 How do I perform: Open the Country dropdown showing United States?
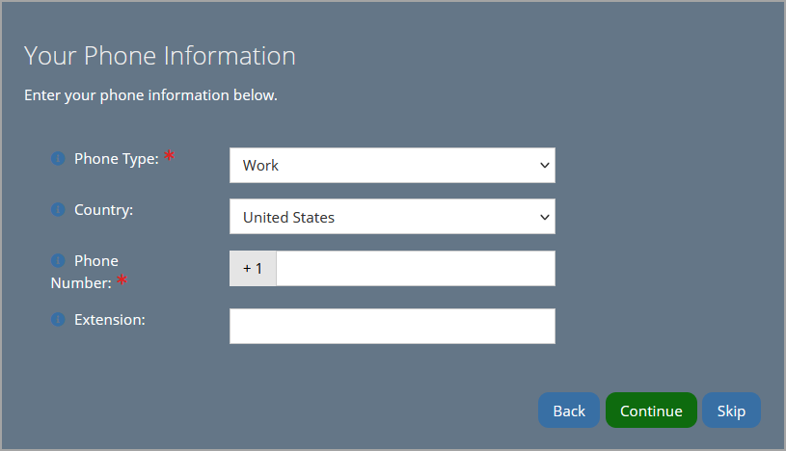(392, 217)
